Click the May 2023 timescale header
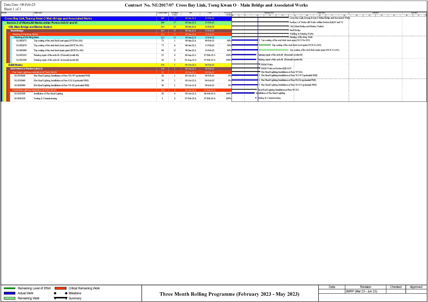The width and height of the screenshot is (428, 302). [414, 13]
